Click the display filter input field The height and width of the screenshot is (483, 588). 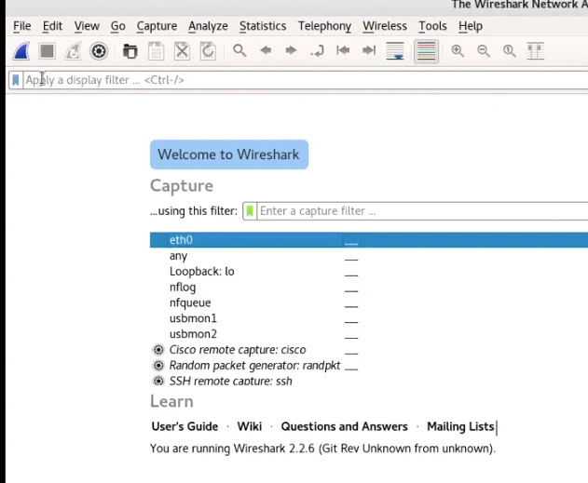pyautogui.click(x=306, y=80)
